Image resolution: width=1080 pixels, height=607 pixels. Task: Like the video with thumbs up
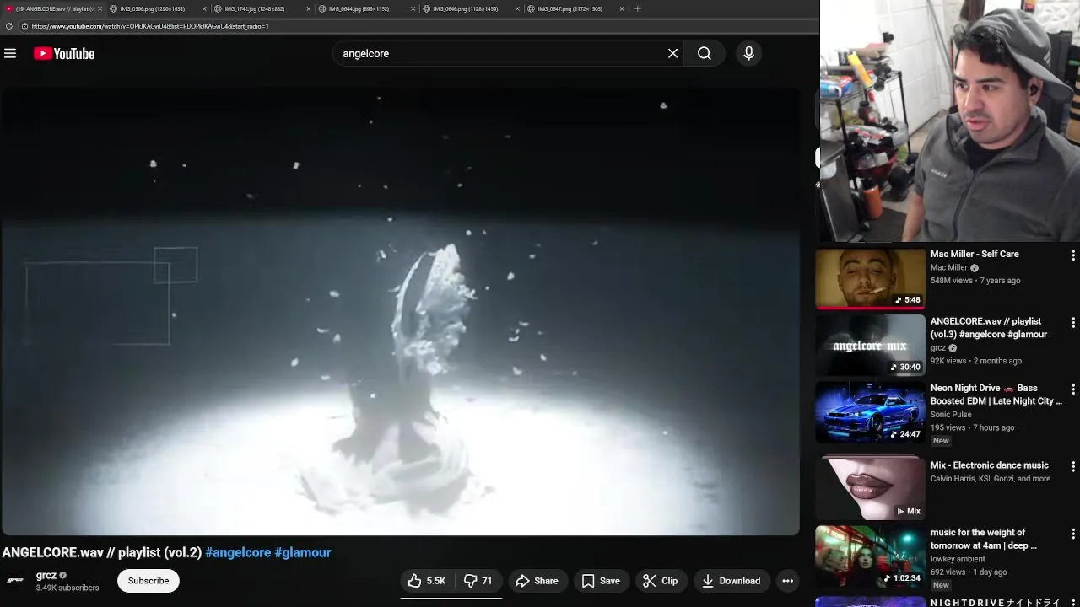(x=427, y=581)
